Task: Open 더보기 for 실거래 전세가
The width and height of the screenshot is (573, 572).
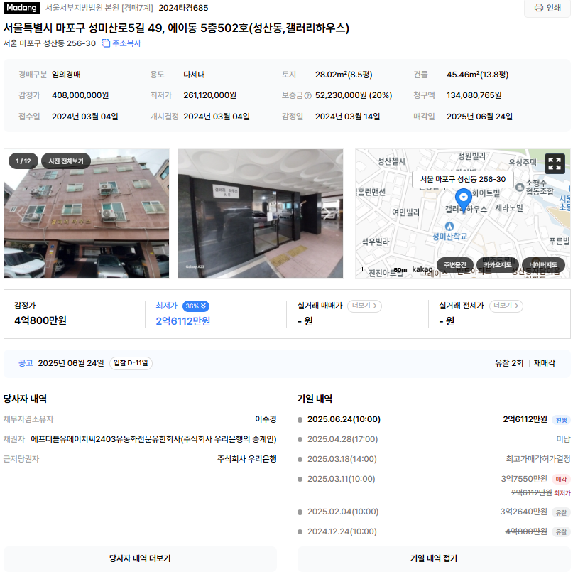Action: (506, 306)
